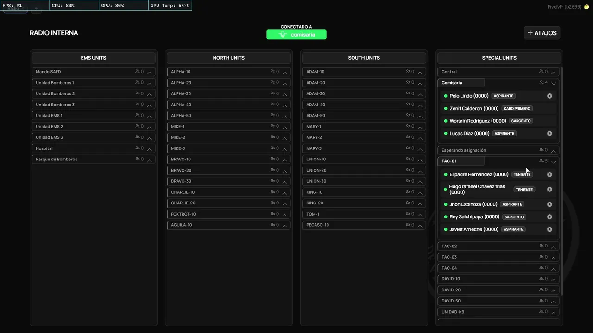Expand the Esperando asignación chevron
This screenshot has height=333, width=593.
554,151
